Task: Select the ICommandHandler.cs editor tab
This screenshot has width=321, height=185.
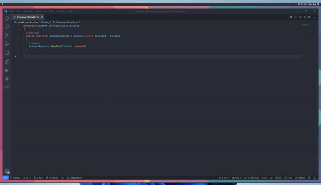Action: 28,17
